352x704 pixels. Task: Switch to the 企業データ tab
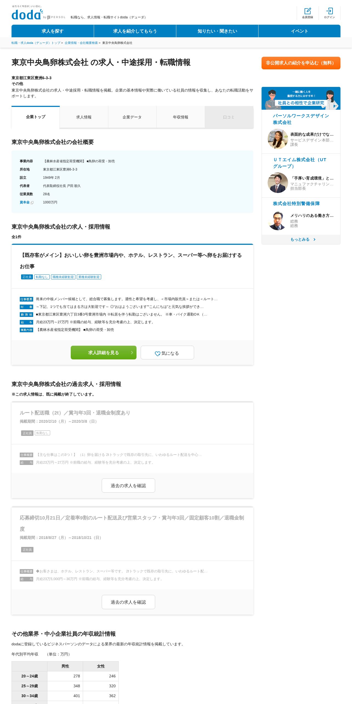click(132, 117)
